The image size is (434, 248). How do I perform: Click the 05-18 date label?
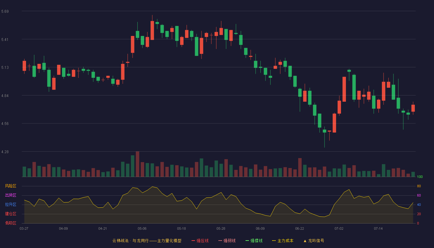click(181, 228)
